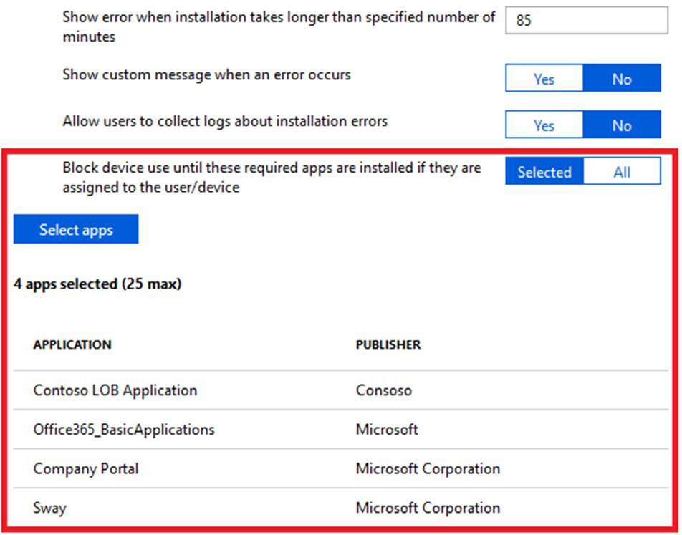Click the 'Block device use until' setting label
This screenshot has height=535, width=682.
[x=272, y=178]
